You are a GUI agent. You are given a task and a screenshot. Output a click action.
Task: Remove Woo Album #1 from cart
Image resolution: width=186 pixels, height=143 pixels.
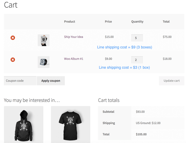pos(13,60)
